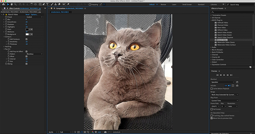Open the viewer magnification 33.3% dropdown
This screenshot has width=255, height=134.
(x=53, y=132)
